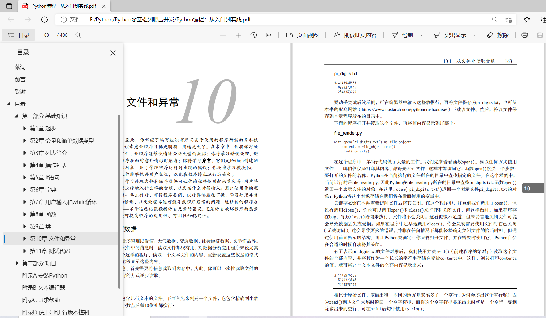This screenshot has height=318, width=546.
Task: Open 附录A 安装Python in the outline
Action: [45, 276]
